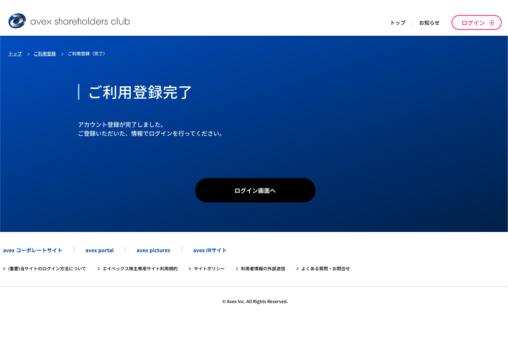The width and height of the screenshot is (508, 354).
Task: Go to トップ in the header navigation
Action: 398,23
